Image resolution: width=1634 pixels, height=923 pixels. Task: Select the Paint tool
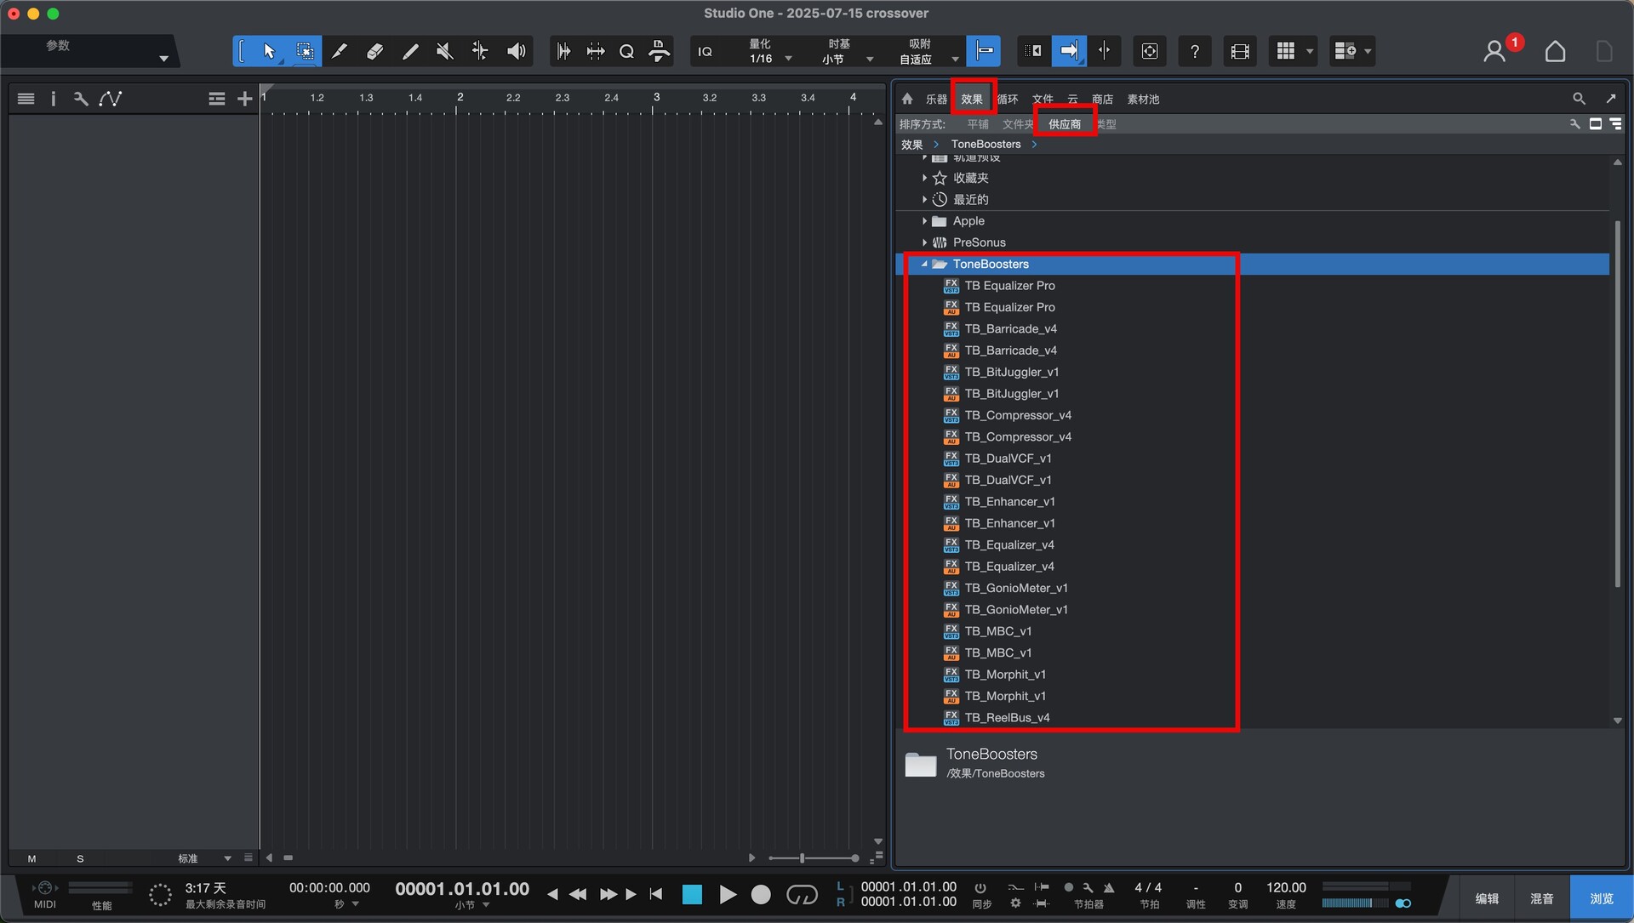[409, 51]
